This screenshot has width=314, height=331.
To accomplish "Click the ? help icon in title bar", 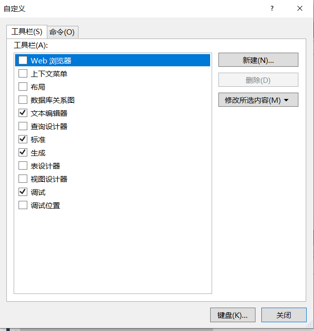I will pyautogui.click(x=272, y=8).
